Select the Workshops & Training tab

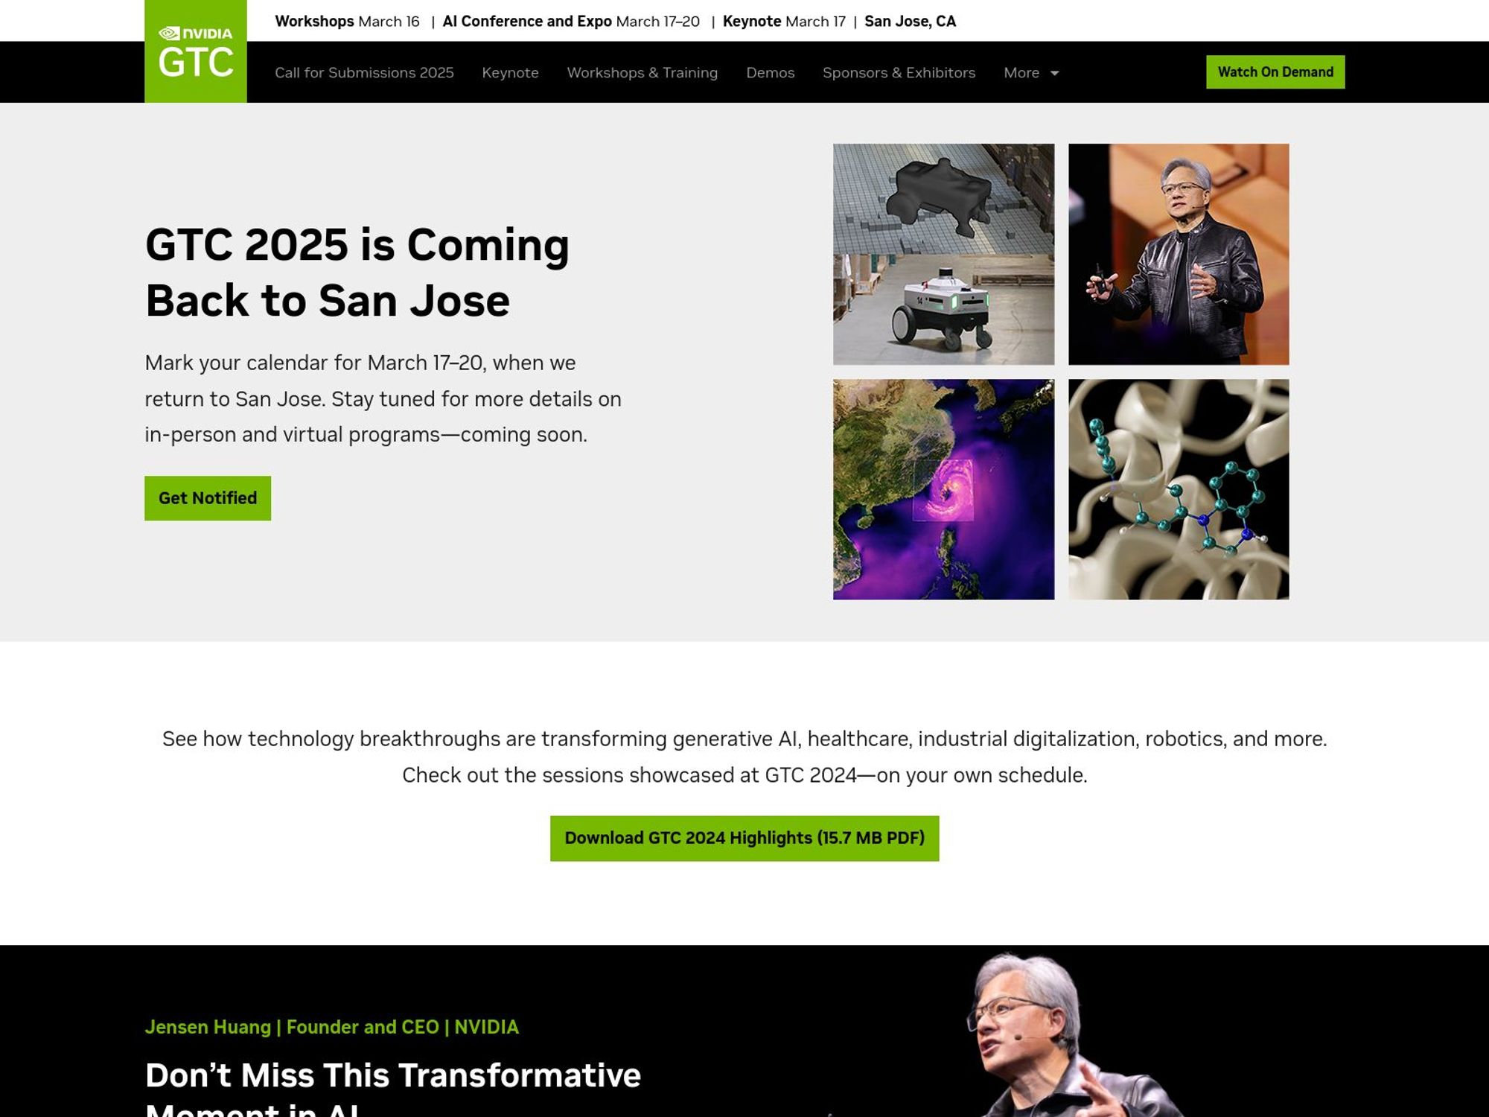(x=643, y=71)
